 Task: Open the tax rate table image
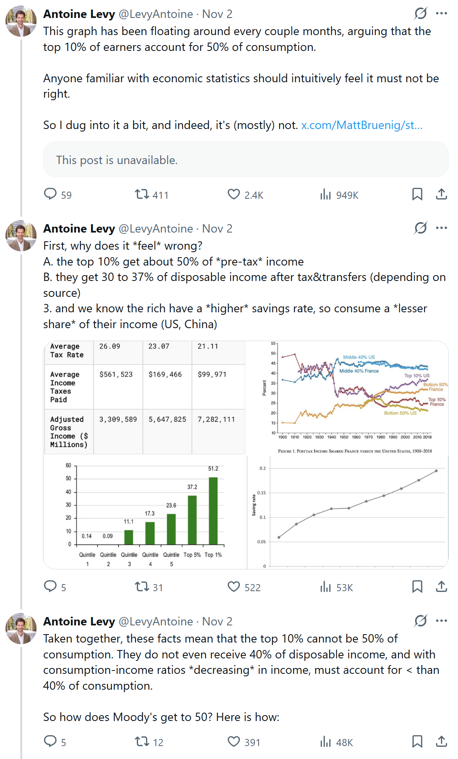(x=144, y=397)
